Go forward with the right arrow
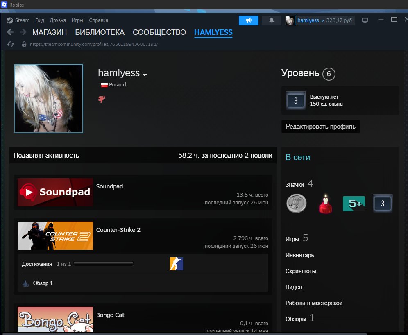This screenshot has height=335, width=408. (23, 32)
